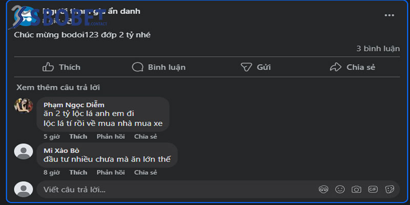The height and width of the screenshot is (205, 410).
Task: Open Phạm Ngọc Diễm's profile name
Action: coord(74,105)
